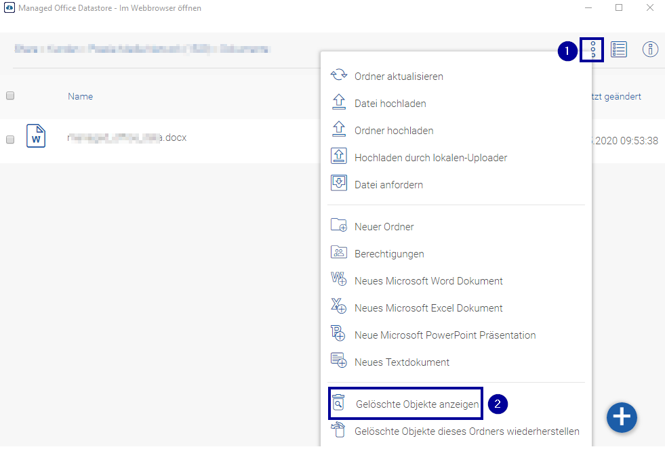Select Datei hochladen from the menu
Screen dimensions: 665x466
(x=390, y=104)
